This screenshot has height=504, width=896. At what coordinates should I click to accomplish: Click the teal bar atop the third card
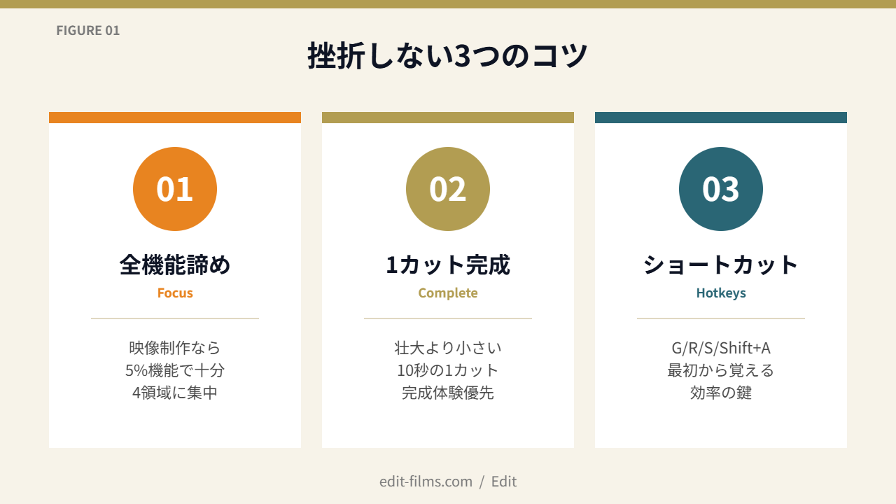tap(721, 118)
